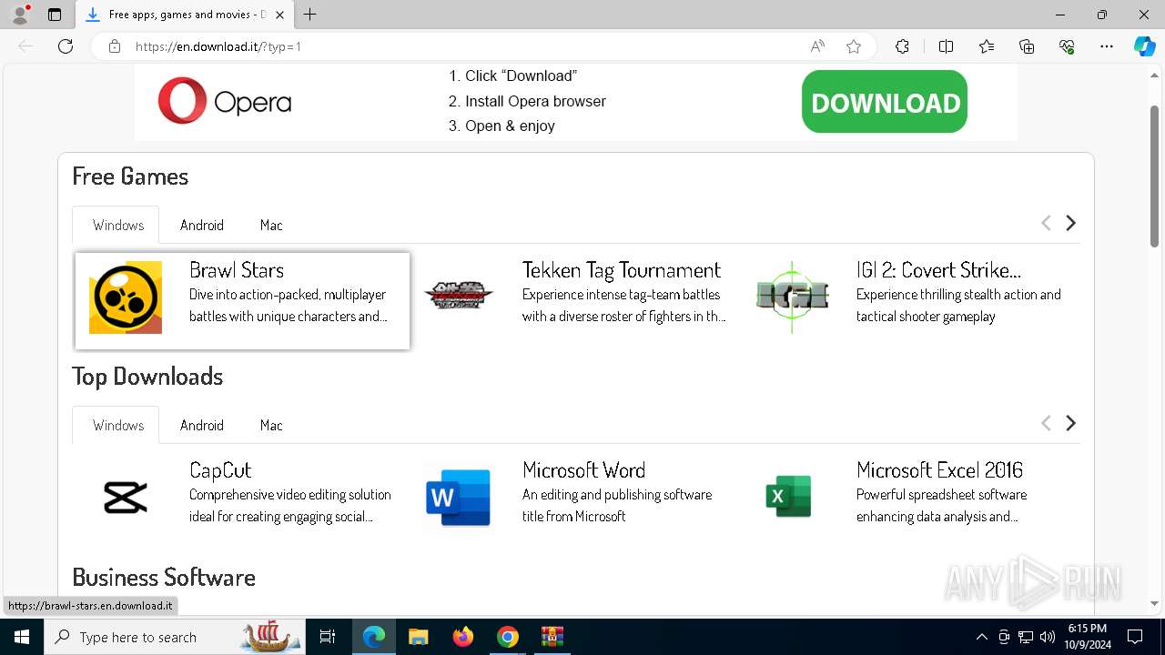1165x655 pixels.
Task: Click the green DOWNLOAD button
Action: [x=885, y=102]
